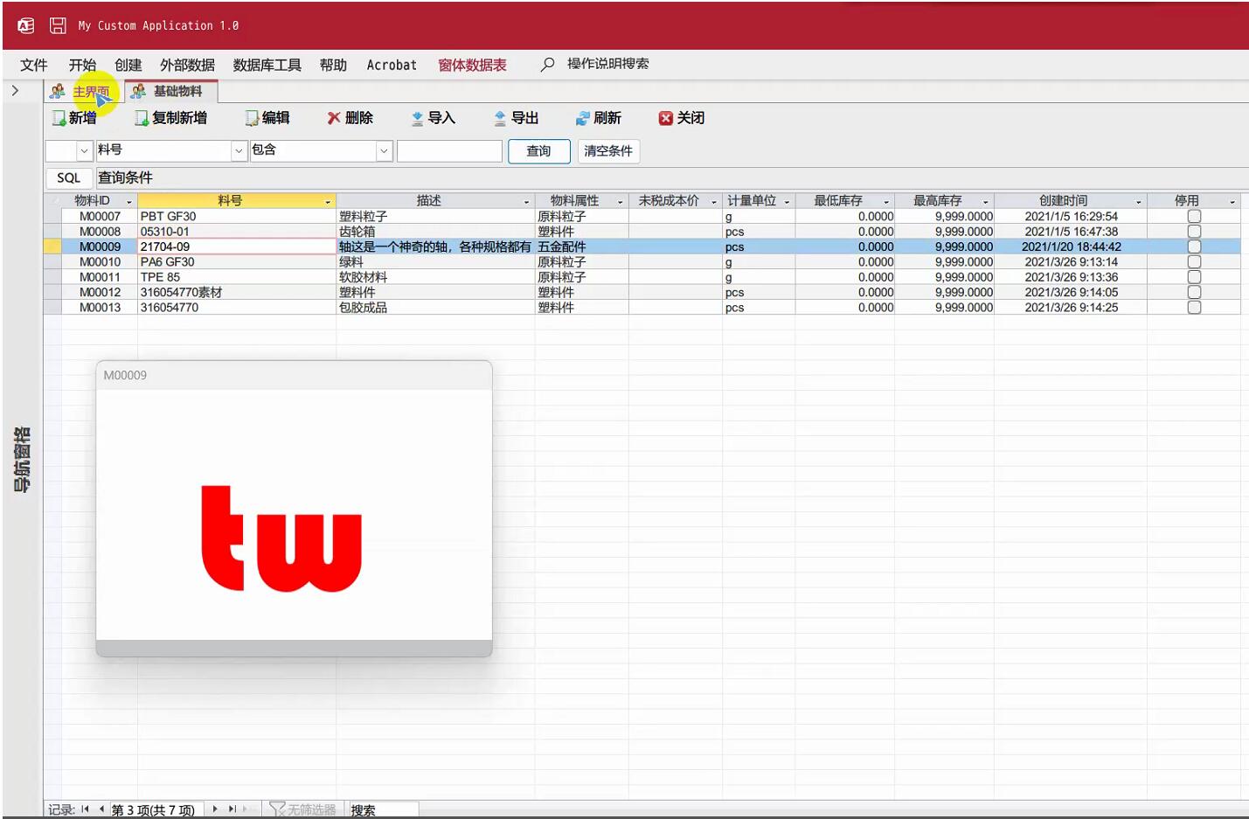The width and height of the screenshot is (1249, 819).
Task: Click the 新增 (New) toolbar icon
Action: pos(59,118)
